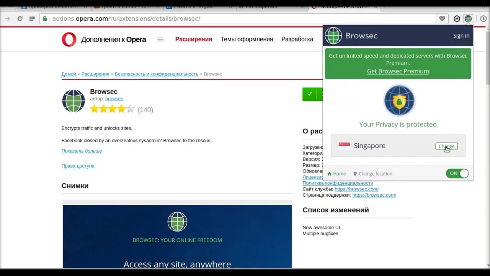Open Сайт службы browsec.com link
This screenshot has height=276, width=490.
pyautogui.click(x=356, y=189)
